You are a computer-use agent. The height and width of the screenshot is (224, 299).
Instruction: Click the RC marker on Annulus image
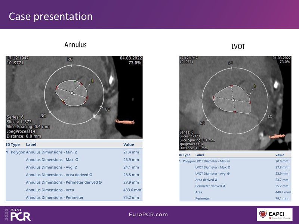(70, 59)
